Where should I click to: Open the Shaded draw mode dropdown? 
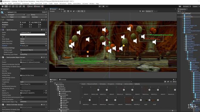(x=56, y=11)
